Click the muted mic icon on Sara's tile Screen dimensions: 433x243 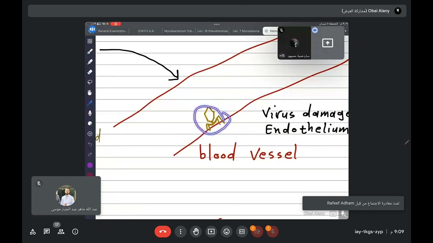point(281,30)
